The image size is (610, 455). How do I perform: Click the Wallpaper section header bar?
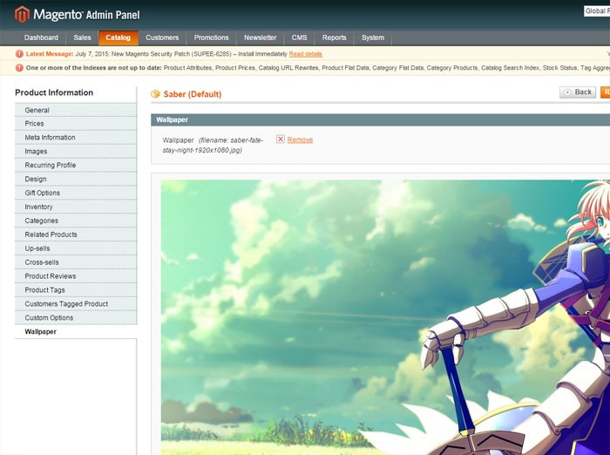(x=380, y=120)
